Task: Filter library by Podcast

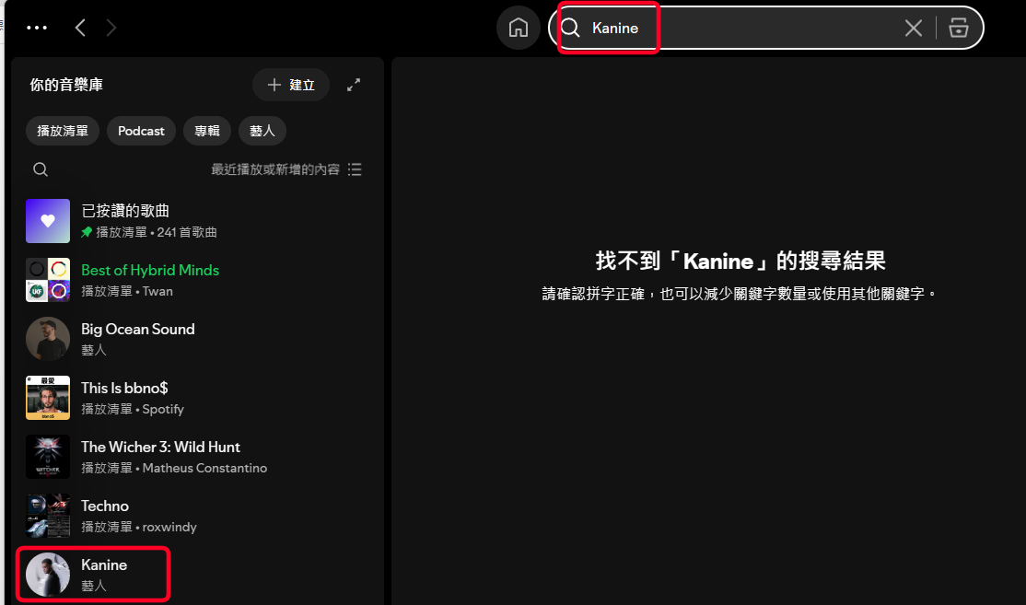Action: click(141, 131)
